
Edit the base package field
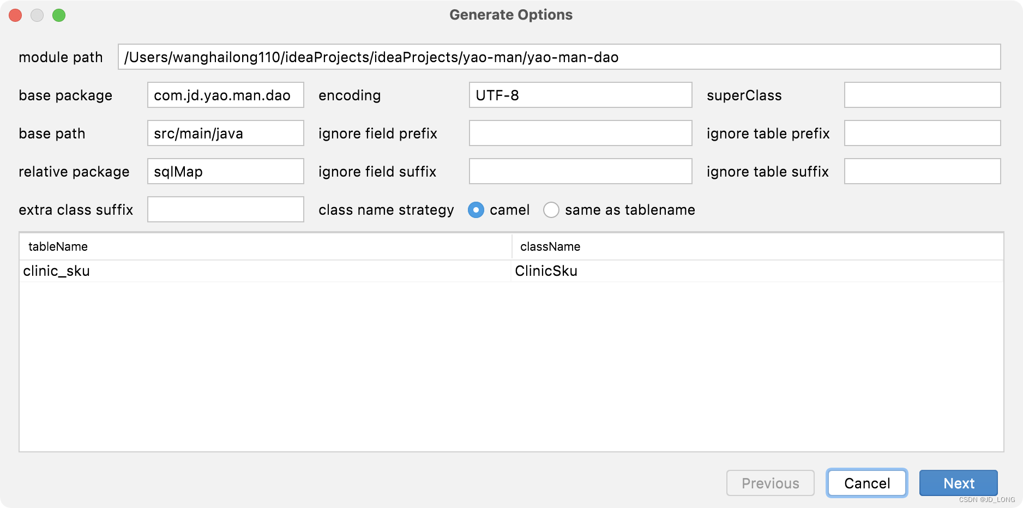226,95
